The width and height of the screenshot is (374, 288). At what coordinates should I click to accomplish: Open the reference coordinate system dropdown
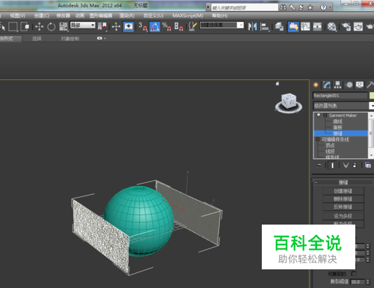click(x=83, y=25)
